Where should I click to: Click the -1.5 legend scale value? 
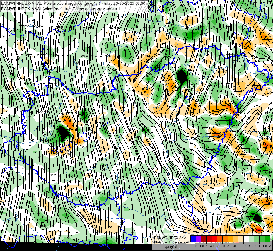(x=233, y=246)
